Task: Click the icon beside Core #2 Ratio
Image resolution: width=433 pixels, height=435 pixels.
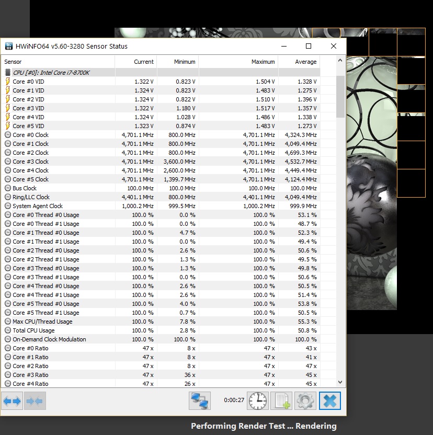Action: point(8,366)
